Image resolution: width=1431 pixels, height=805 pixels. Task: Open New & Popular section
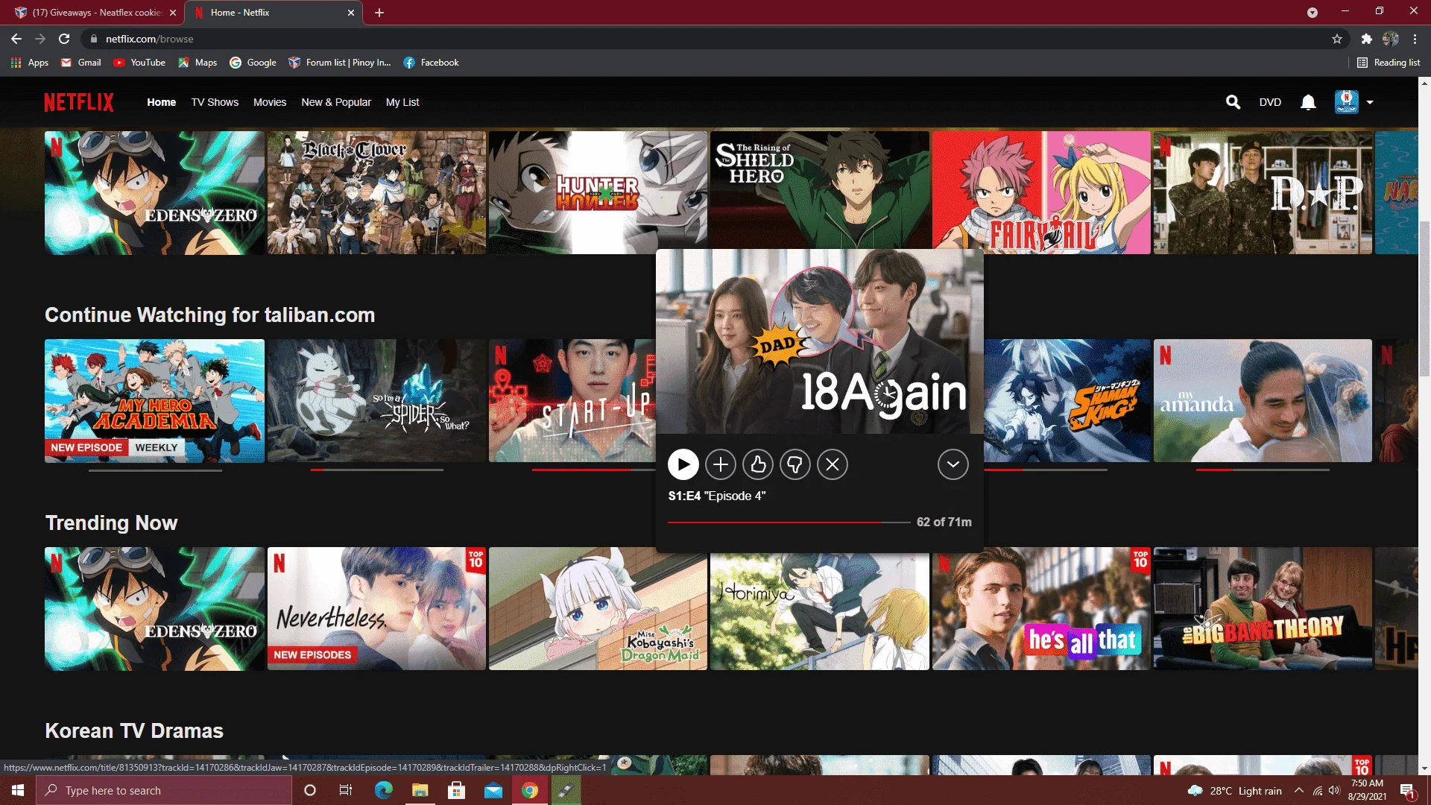(336, 102)
